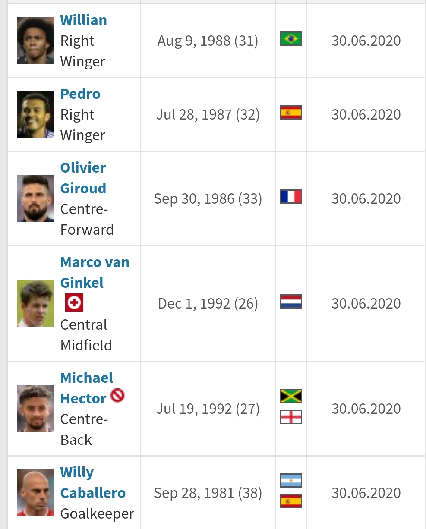Open the Marco van Ginkel player link

click(95, 273)
